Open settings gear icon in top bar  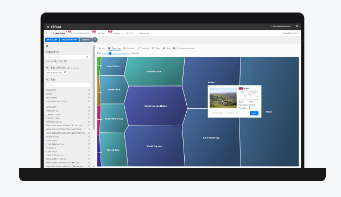coord(297,26)
